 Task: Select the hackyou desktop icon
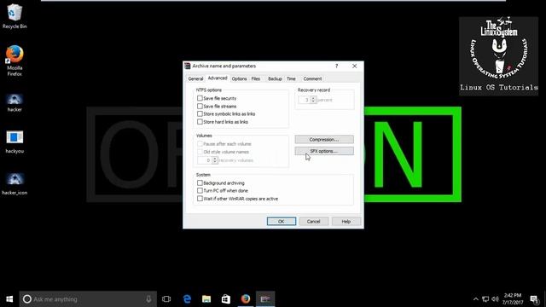point(15,142)
